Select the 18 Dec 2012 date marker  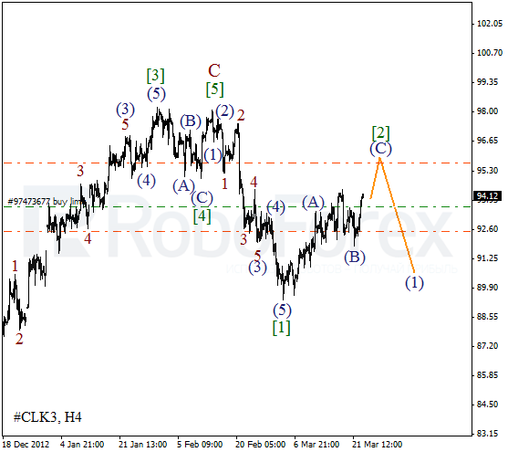pos(26,444)
